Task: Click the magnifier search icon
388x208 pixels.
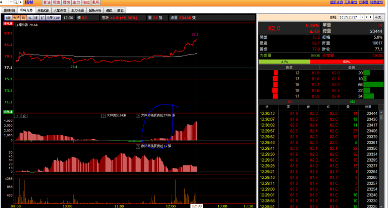Action: pyautogui.click(x=16, y=2)
